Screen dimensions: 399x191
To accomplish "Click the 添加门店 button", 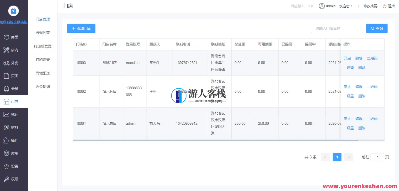I will (81, 28).
